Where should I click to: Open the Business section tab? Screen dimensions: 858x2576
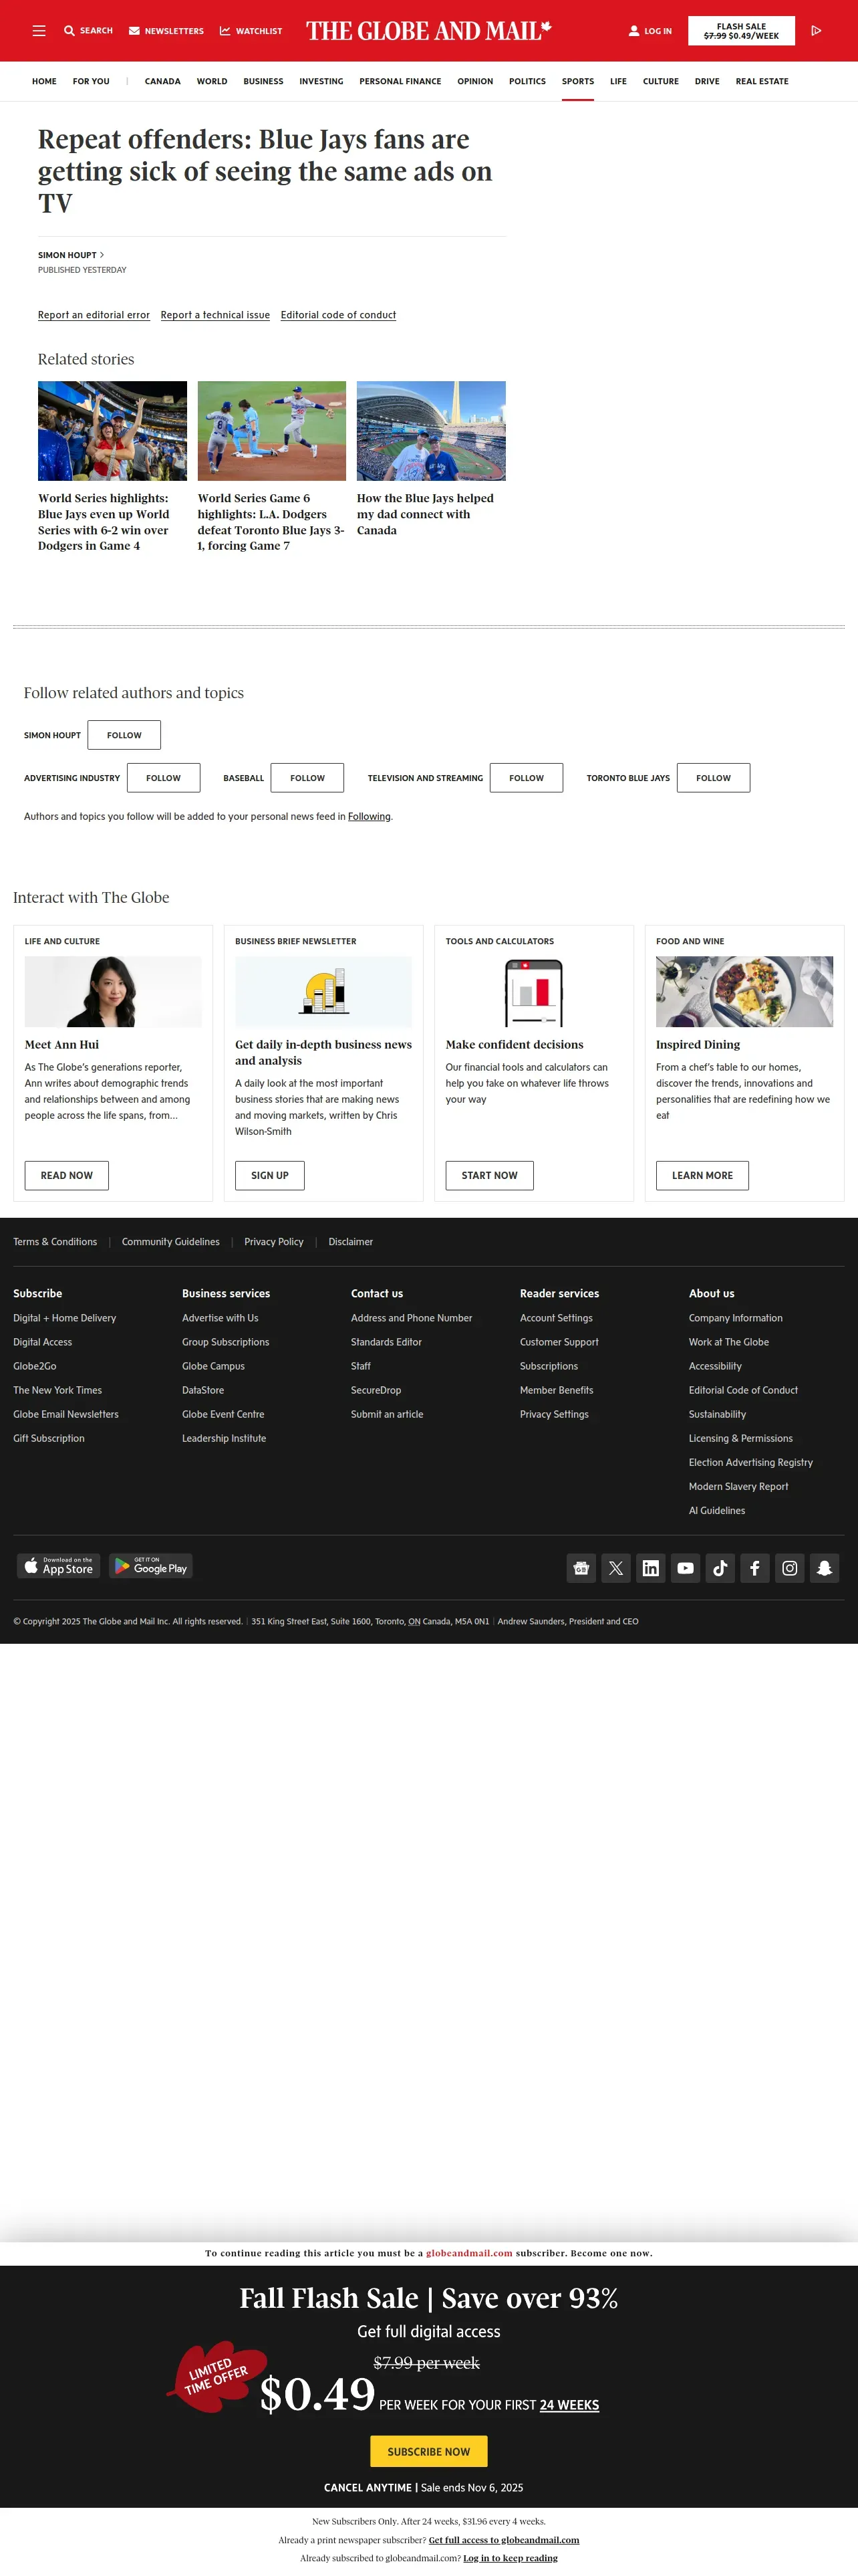(264, 81)
